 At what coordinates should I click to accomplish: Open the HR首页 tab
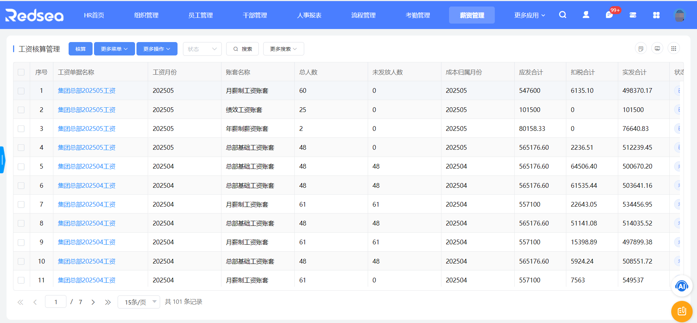(x=94, y=15)
